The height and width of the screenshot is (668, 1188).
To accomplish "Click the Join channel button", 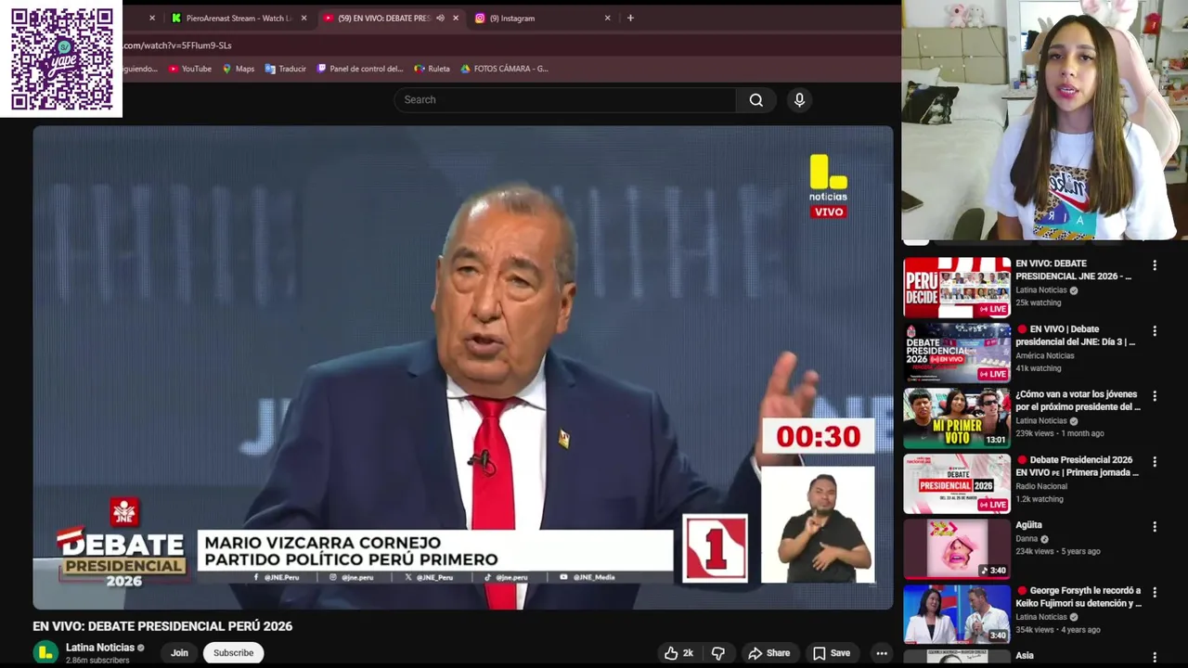I will tap(179, 653).
